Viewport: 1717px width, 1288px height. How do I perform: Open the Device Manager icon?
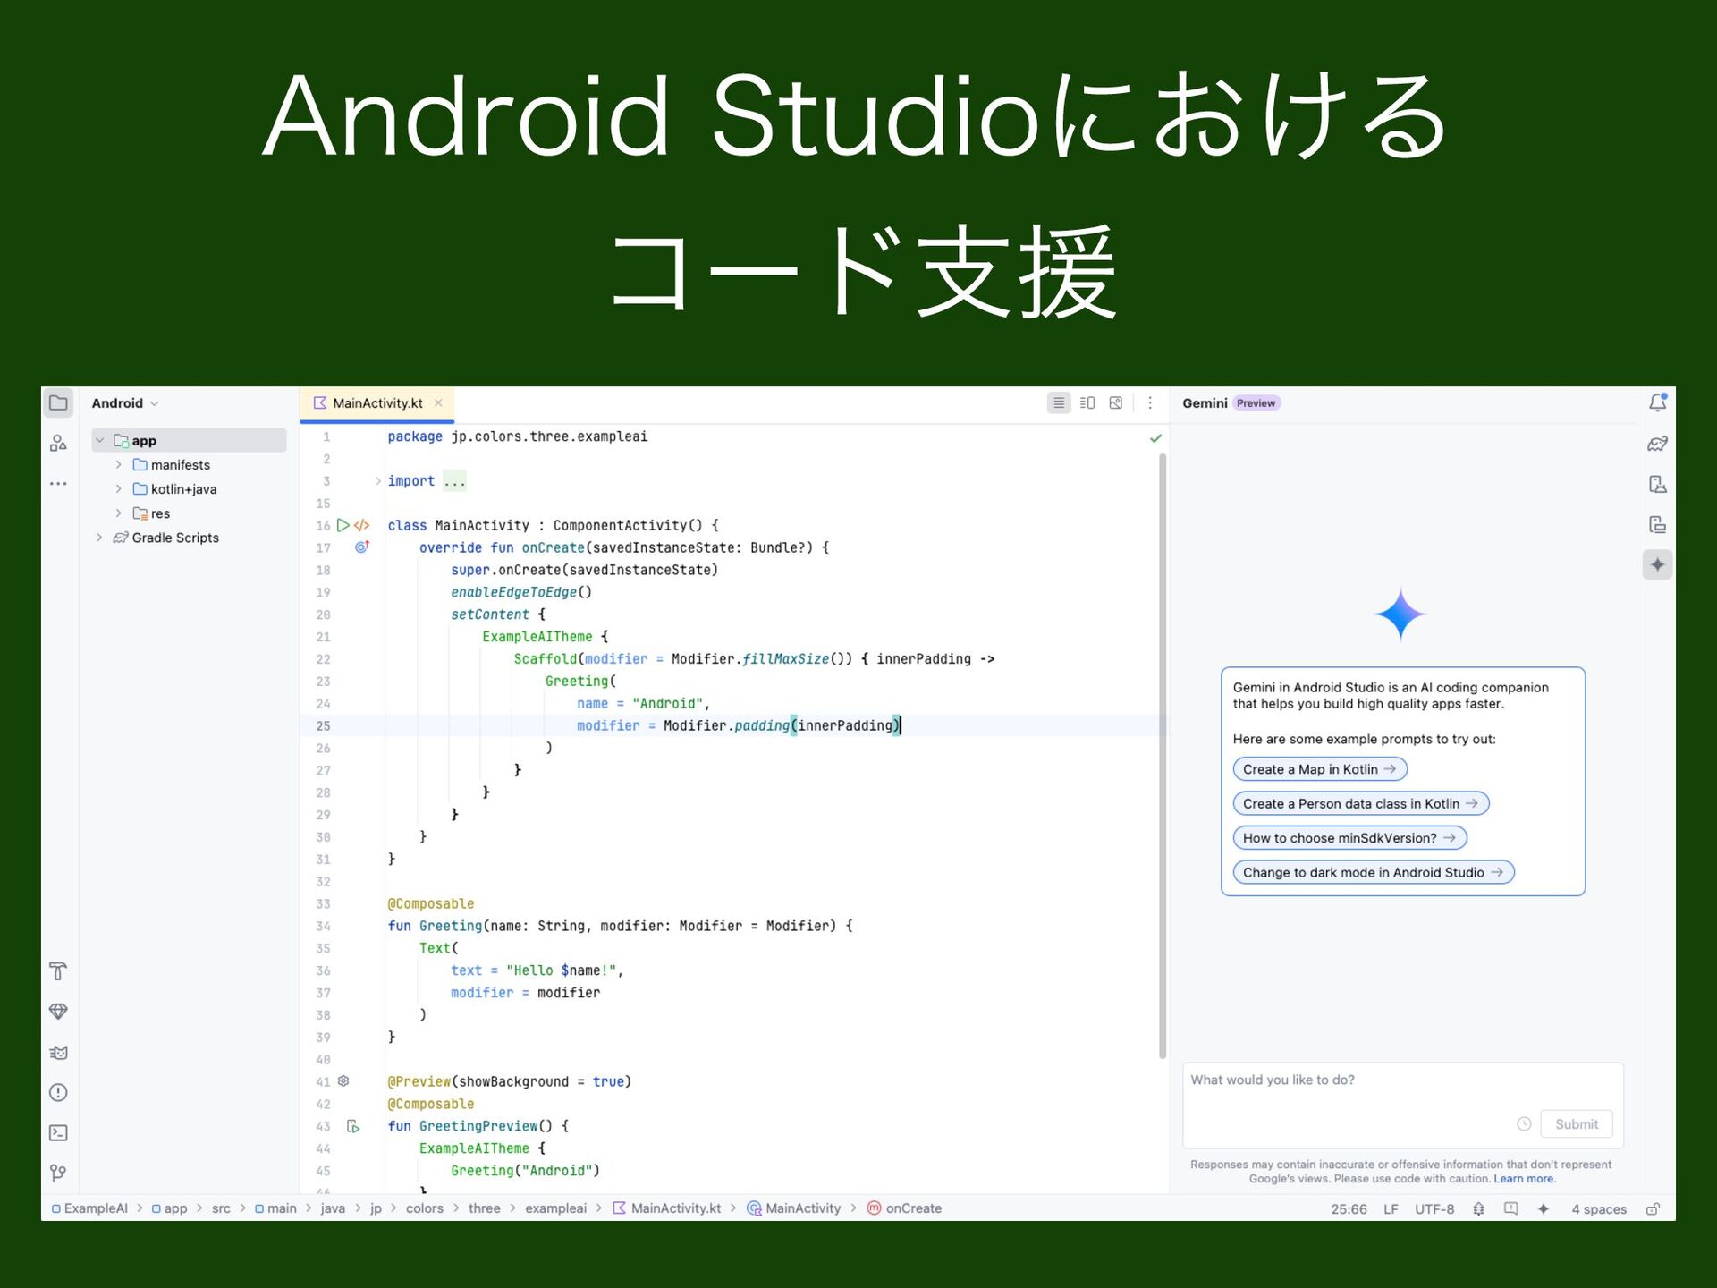[1657, 484]
